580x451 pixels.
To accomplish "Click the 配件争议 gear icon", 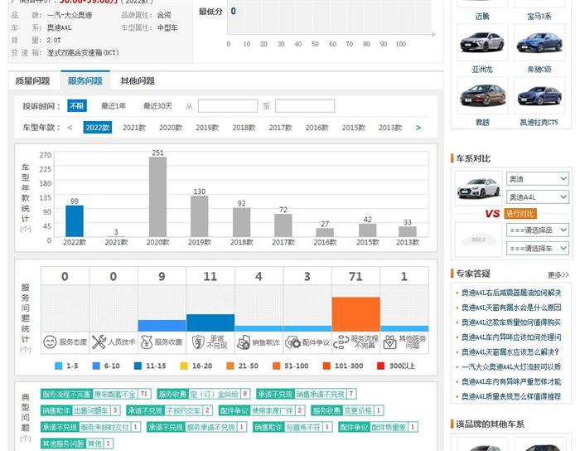I will [x=292, y=342].
